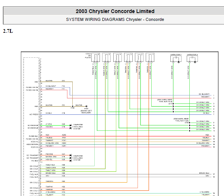This screenshot has height=196, width=224.
Task: Click the "IGN COIL 1" pin label
Action: 34,191
